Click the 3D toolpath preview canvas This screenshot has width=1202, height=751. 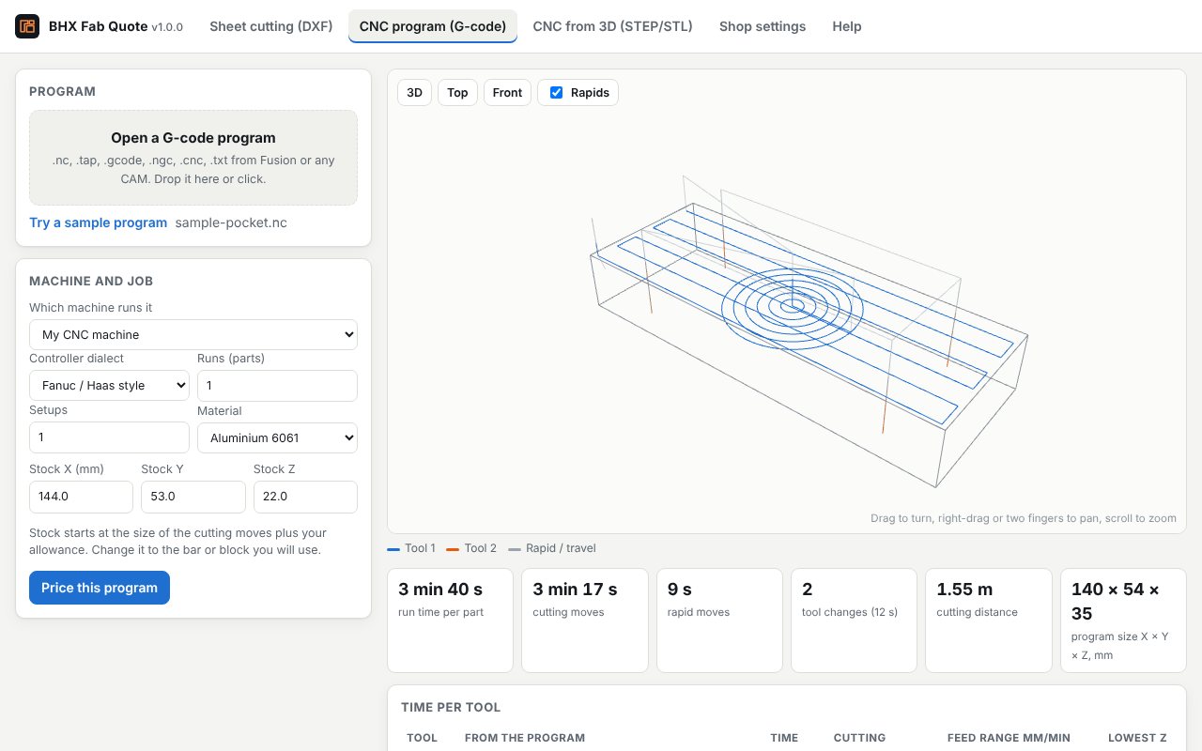pos(787,301)
